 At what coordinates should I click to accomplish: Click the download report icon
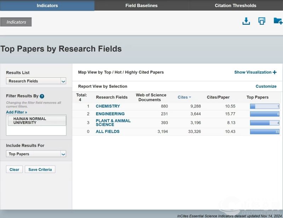[x=246, y=21]
